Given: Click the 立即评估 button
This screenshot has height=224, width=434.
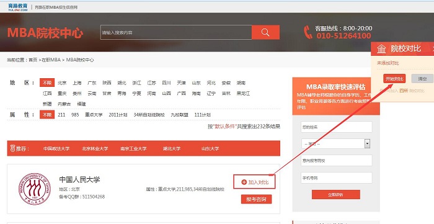Looking at the screenshot, I should [336, 194].
